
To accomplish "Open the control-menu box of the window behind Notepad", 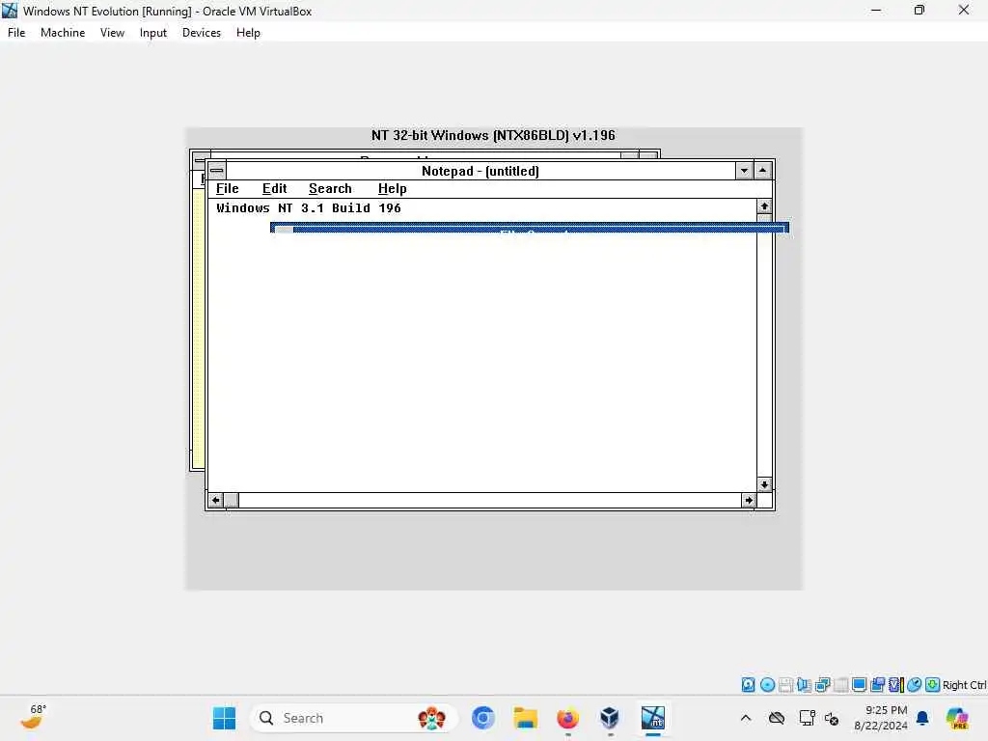I will point(200,159).
